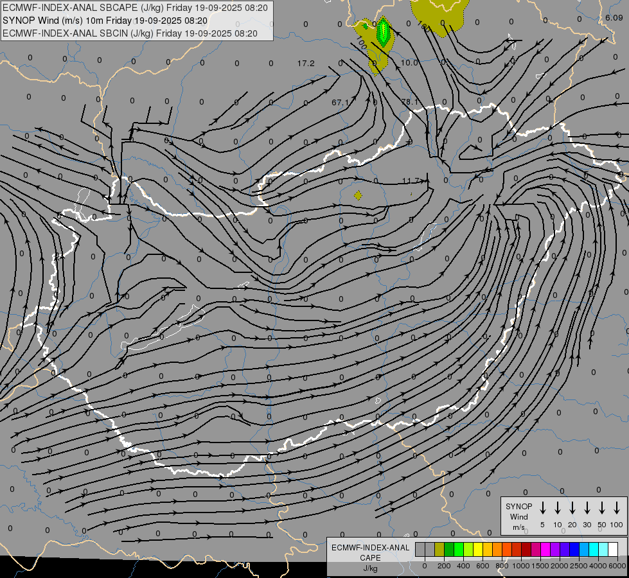Click the SBCIN title line at top

130,33
